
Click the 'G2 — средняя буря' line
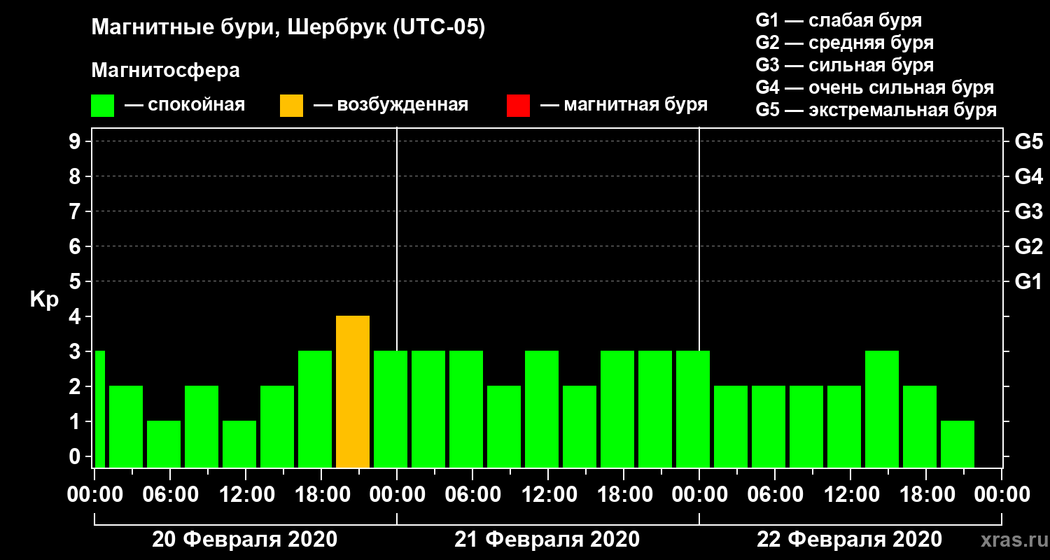[x=844, y=43]
